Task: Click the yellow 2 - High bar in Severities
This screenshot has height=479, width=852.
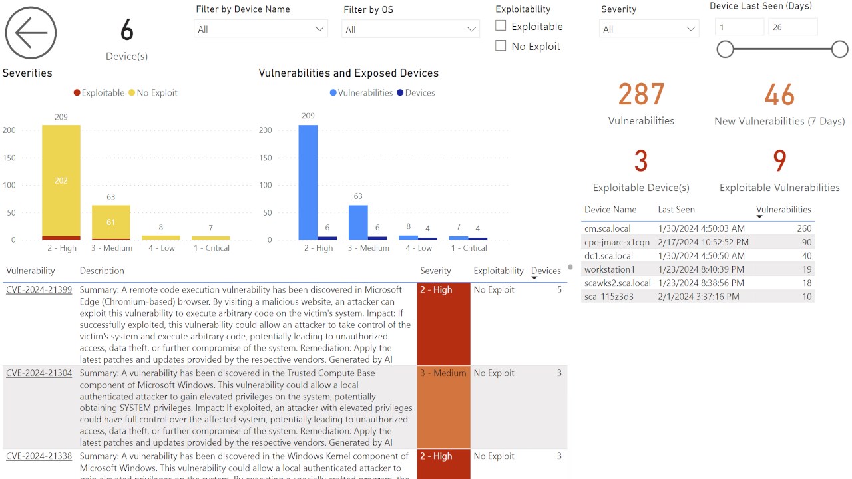Action: (61, 180)
